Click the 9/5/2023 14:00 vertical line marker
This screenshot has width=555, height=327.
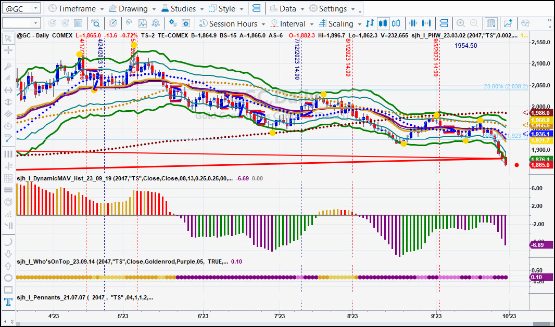(436, 57)
